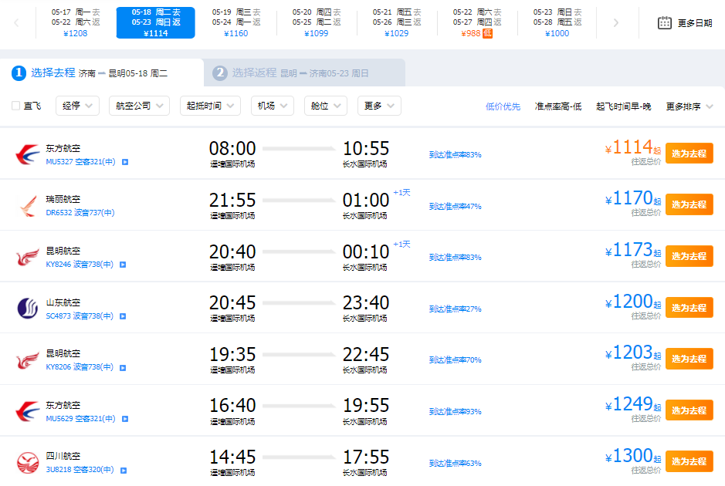Open the 经停 stopover dropdown
Screen dimensions: 725x486
[77, 106]
